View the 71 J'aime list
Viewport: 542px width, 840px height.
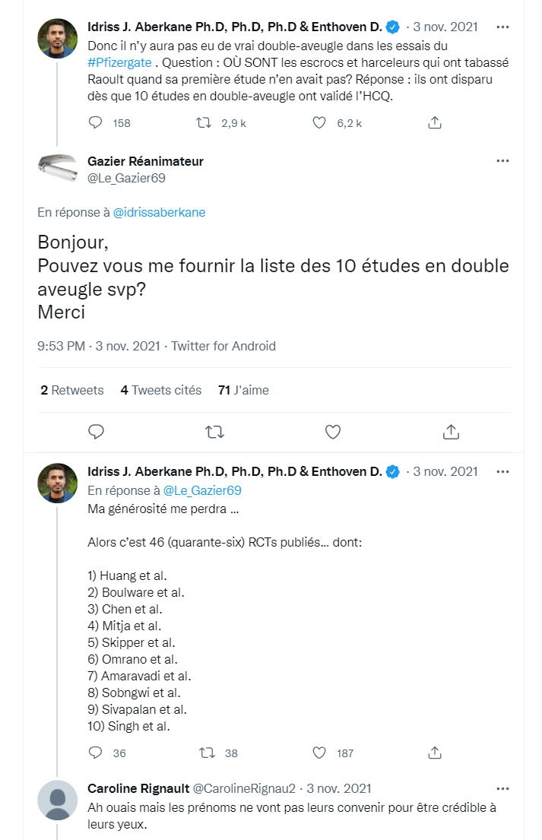[x=243, y=390]
